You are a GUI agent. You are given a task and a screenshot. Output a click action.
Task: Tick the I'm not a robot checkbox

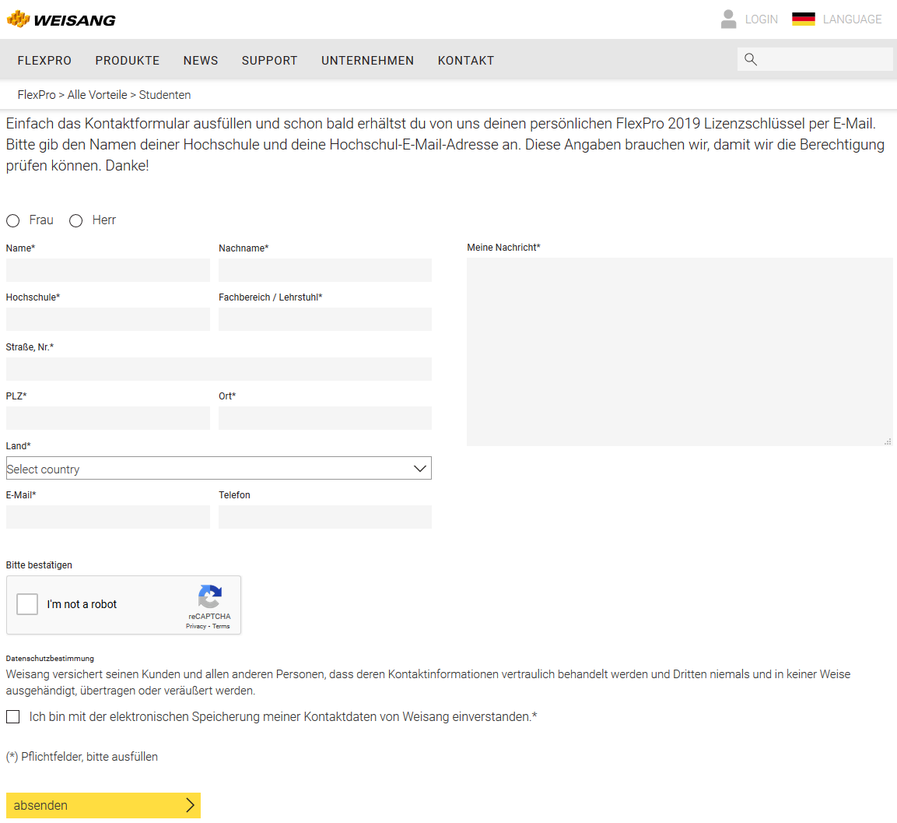(27, 603)
